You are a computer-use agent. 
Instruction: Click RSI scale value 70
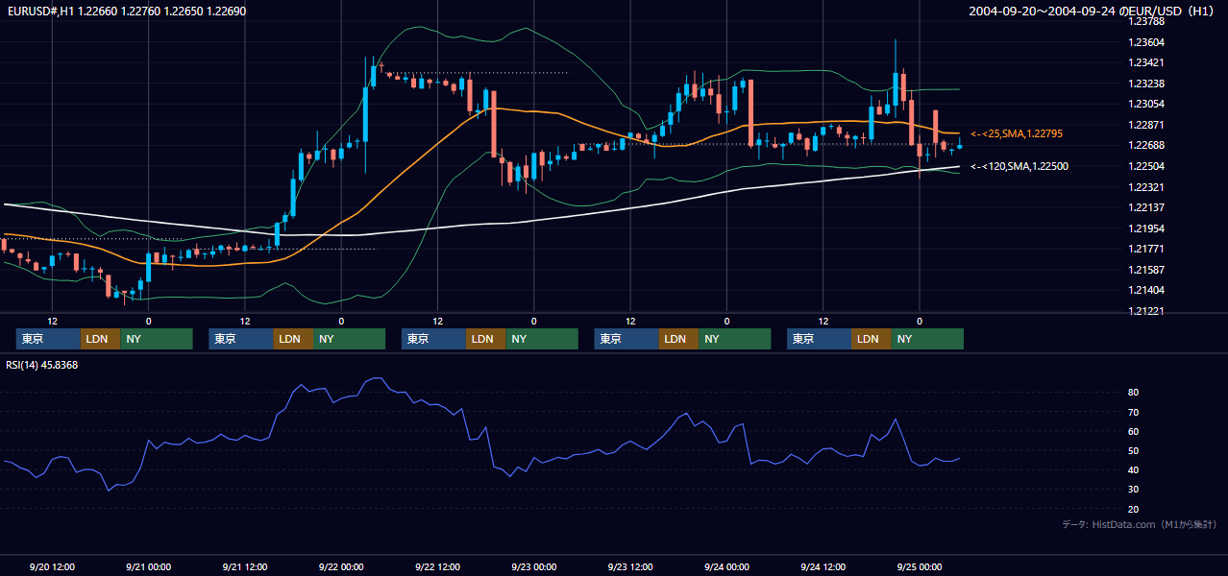[x=1134, y=412]
